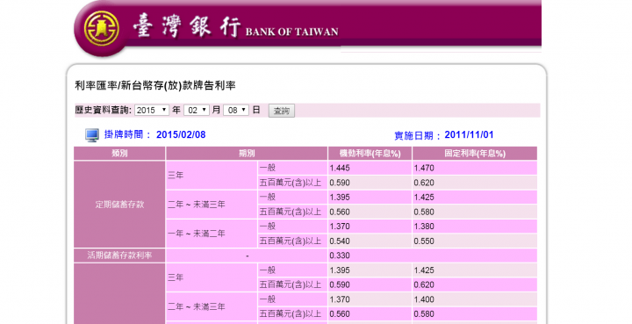The width and height of the screenshot is (632, 324).
Task: Click the 二年 ~ 未滿三年 cell in 定期儲蓄存款
Action: (212, 205)
